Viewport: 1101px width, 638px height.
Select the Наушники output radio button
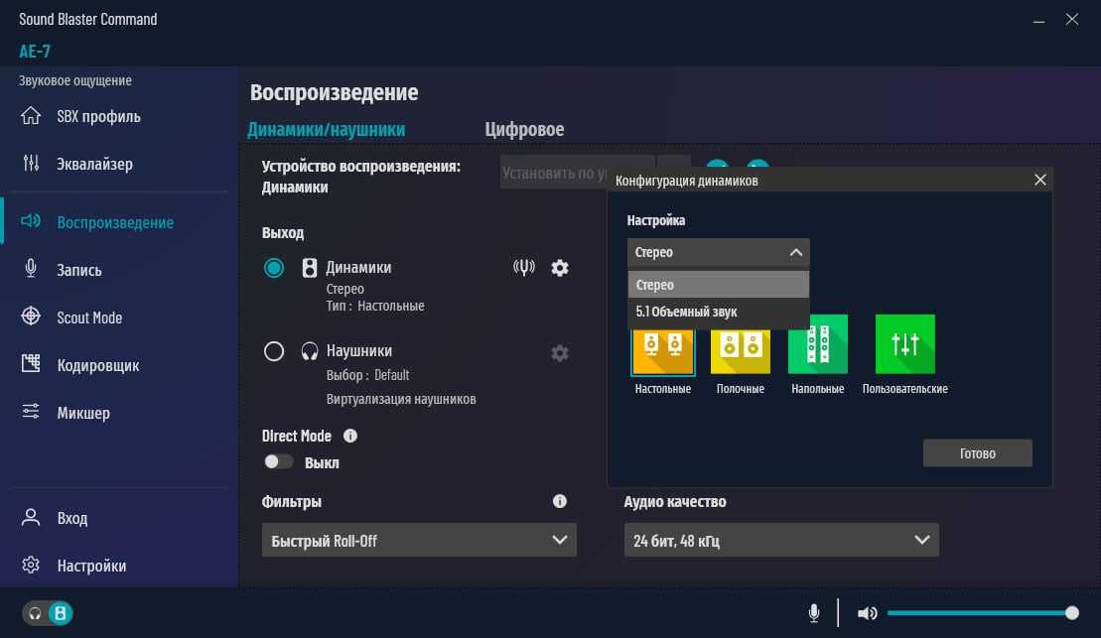[x=274, y=351]
